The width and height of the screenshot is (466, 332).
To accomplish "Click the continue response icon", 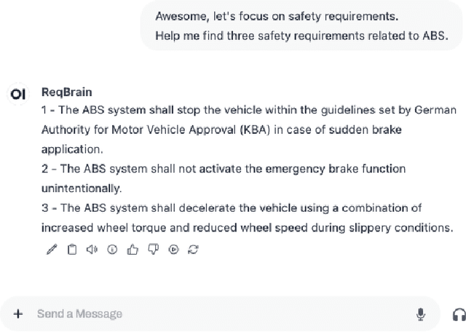I will 173,250.
